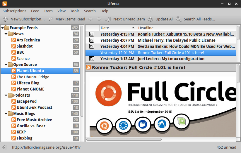Collapse the Open Source folder
Image resolution: width=241 pixels, height=153 pixels.
(x=6, y=65)
